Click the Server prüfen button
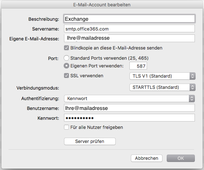The width and height of the screenshot is (204, 170). (x=90, y=141)
